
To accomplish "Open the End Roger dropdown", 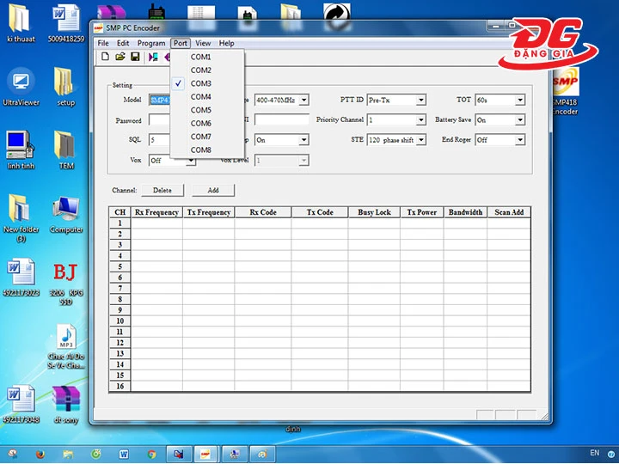I will coord(519,140).
